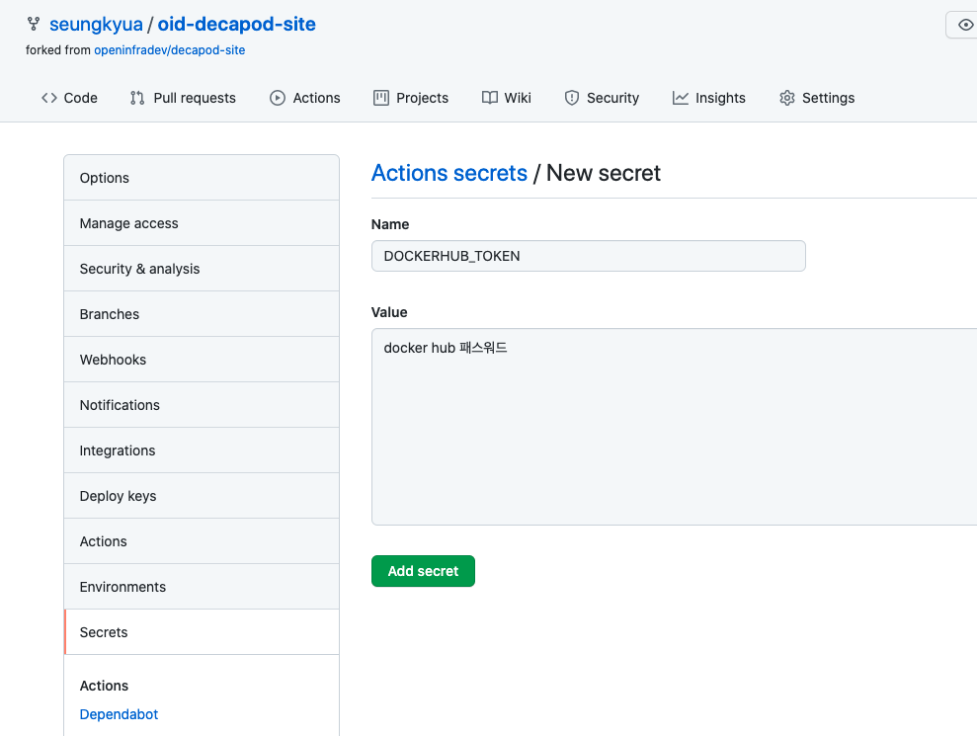Go back to Actions secrets page
Viewport: 977px width, 736px height.
(449, 173)
